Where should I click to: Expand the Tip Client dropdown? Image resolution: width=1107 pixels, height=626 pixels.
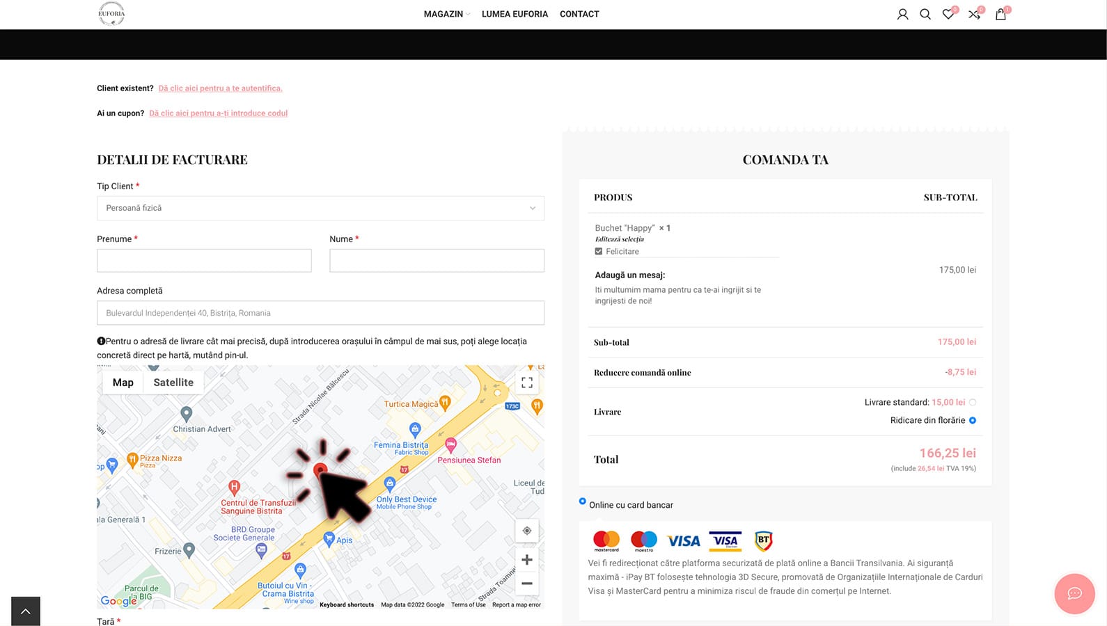coord(320,208)
